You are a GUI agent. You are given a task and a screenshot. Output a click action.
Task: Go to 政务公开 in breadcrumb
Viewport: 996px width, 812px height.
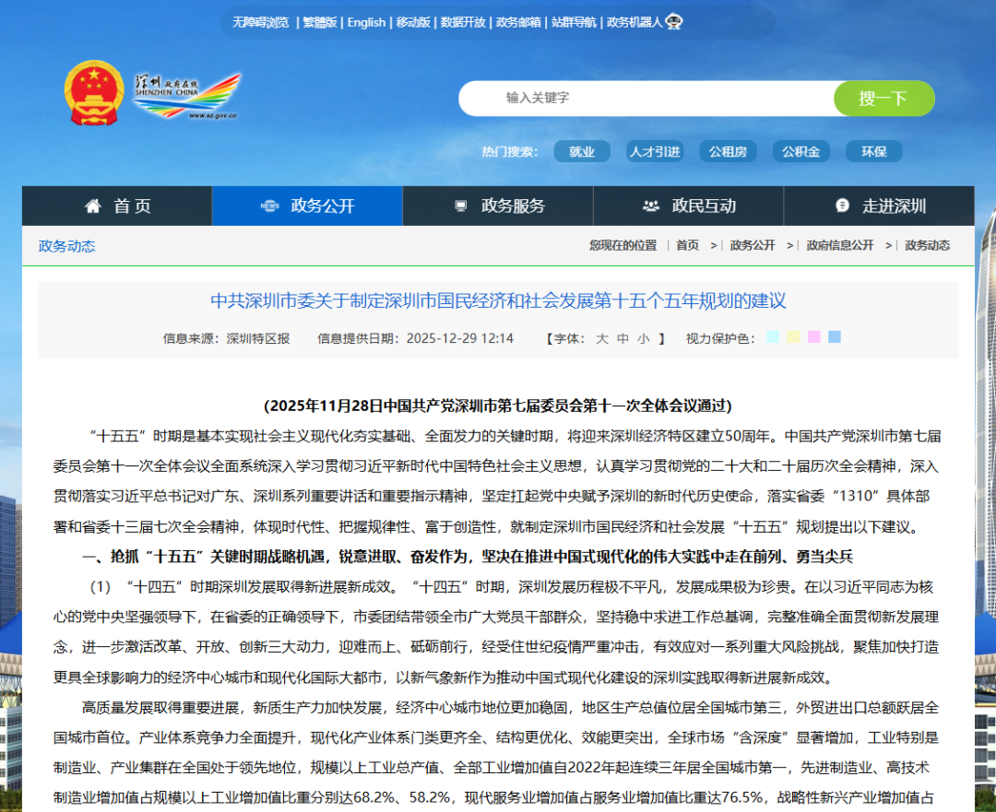coord(753,245)
